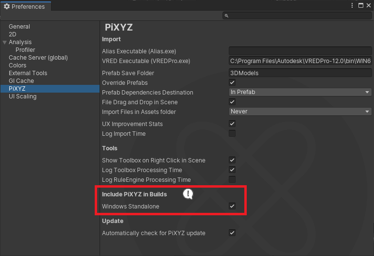Toggle Show Toolbox on Right Click
374x256 pixels.
point(232,160)
